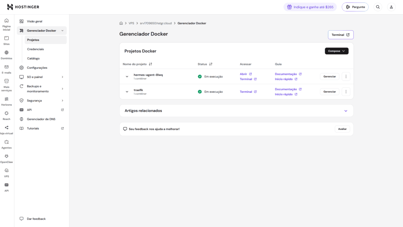Open Terminal link for hermes-agent-8lwq

pyautogui.click(x=248, y=79)
